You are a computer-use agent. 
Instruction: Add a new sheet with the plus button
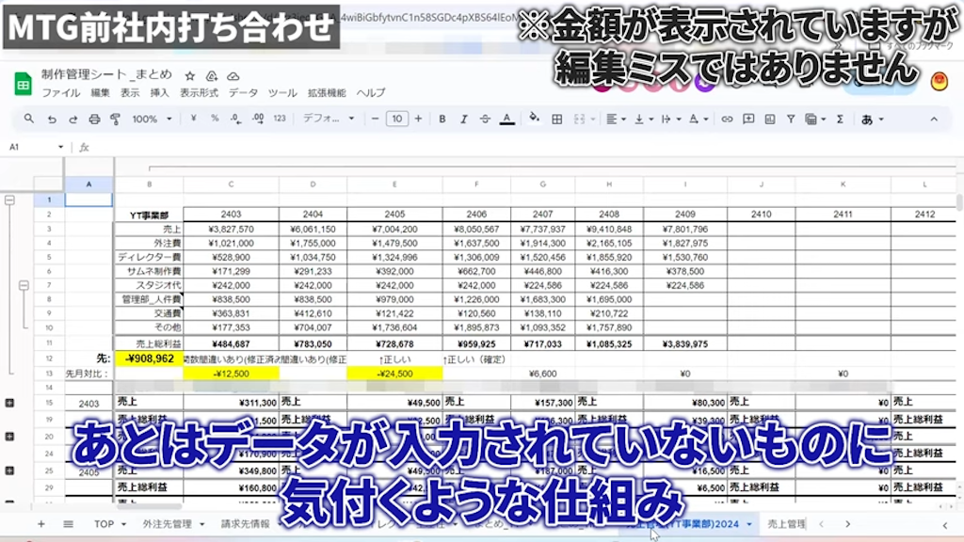40,524
